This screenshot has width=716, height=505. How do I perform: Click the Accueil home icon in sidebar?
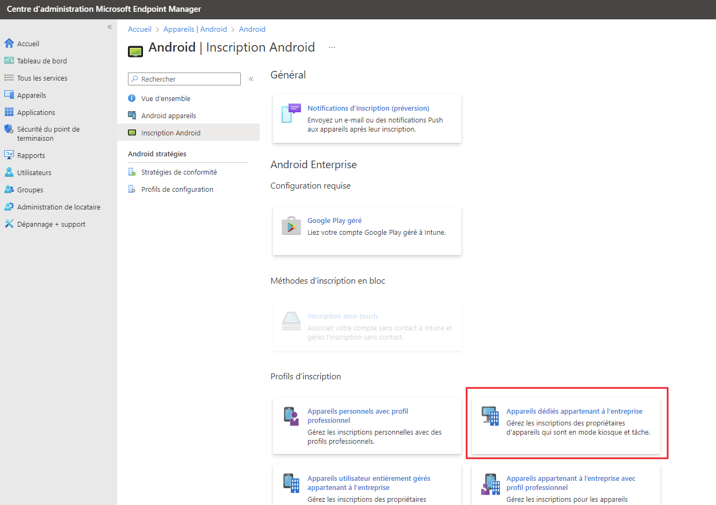[x=9, y=44]
